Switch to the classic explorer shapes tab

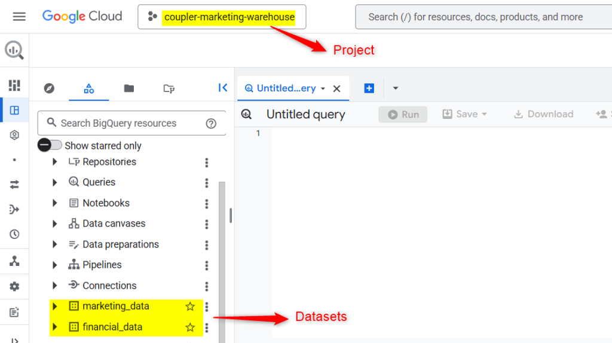pyautogui.click(x=89, y=88)
